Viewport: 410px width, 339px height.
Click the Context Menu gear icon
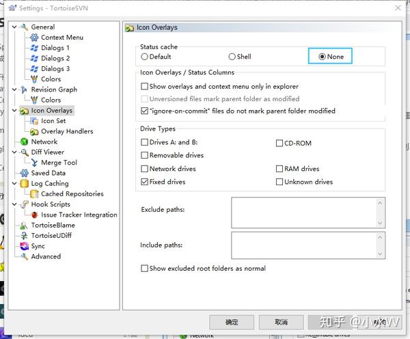click(x=34, y=38)
